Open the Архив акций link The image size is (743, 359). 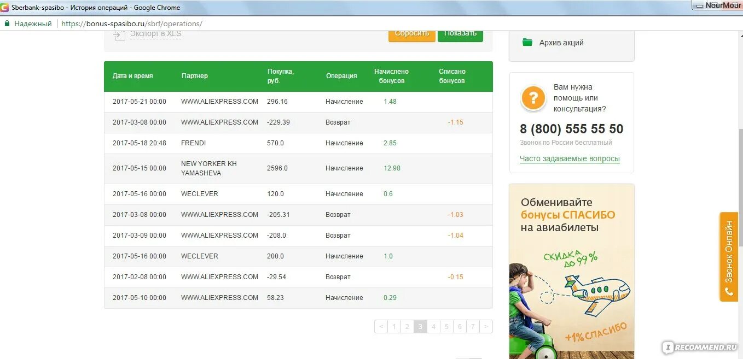tap(561, 43)
